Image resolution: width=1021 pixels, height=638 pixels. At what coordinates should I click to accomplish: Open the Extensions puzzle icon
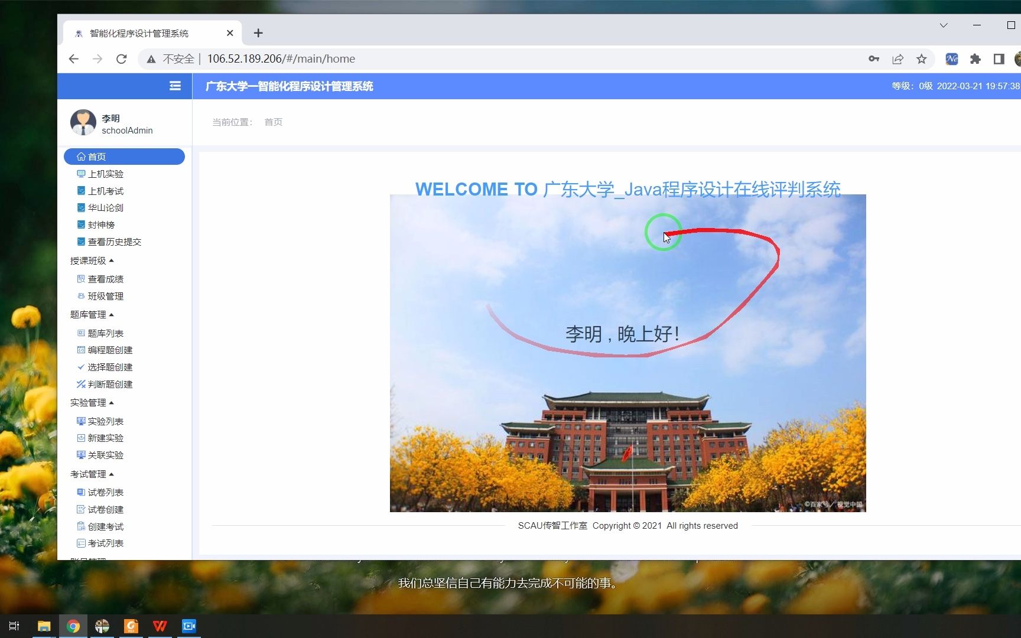pyautogui.click(x=976, y=59)
